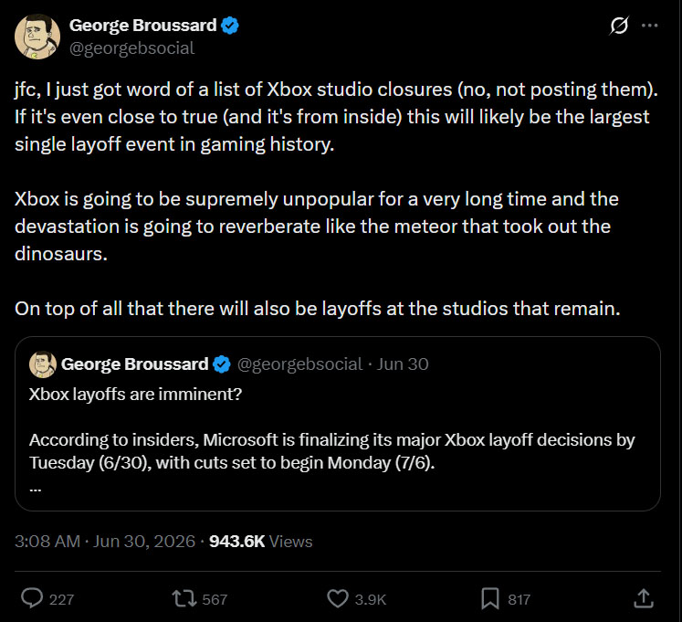Click the 3:08 AM Jun 30, 2026 timestamp

[x=105, y=542]
